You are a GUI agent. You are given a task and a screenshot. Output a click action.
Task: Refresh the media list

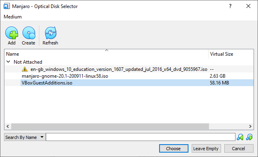51,33
